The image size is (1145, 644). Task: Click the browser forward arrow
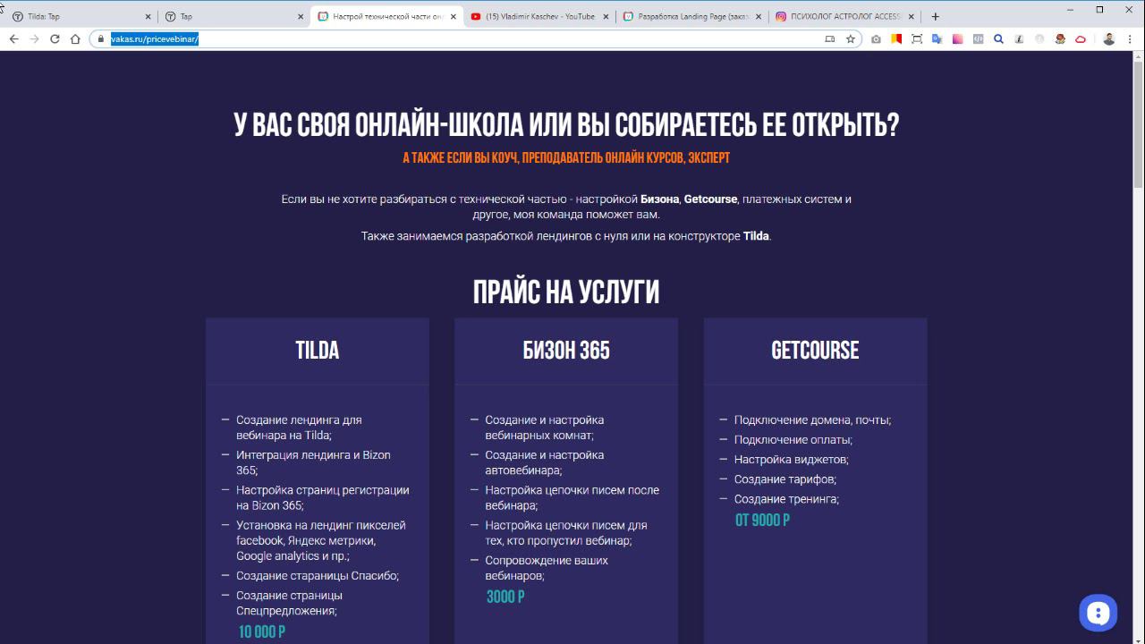tap(34, 39)
